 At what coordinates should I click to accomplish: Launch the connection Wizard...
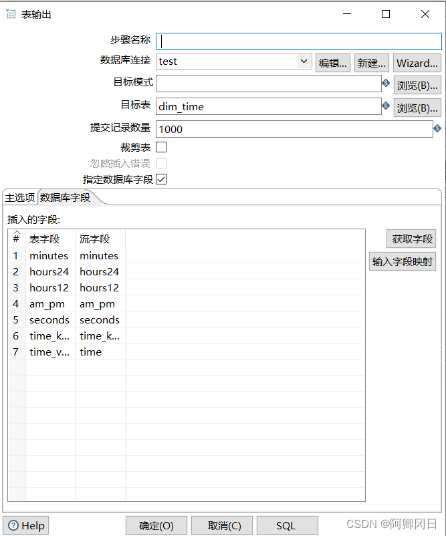point(417,63)
